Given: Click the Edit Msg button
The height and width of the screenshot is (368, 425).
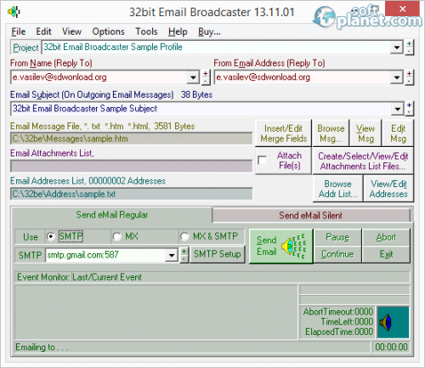Looking at the screenshot, I should coord(398,133).
